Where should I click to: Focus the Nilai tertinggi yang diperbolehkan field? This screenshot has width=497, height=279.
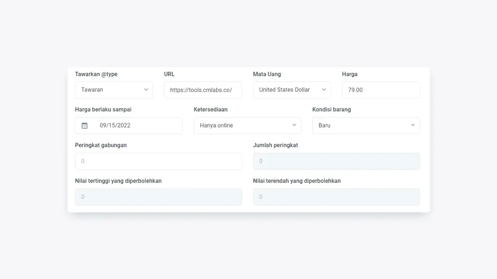click(x=158, y=197)
